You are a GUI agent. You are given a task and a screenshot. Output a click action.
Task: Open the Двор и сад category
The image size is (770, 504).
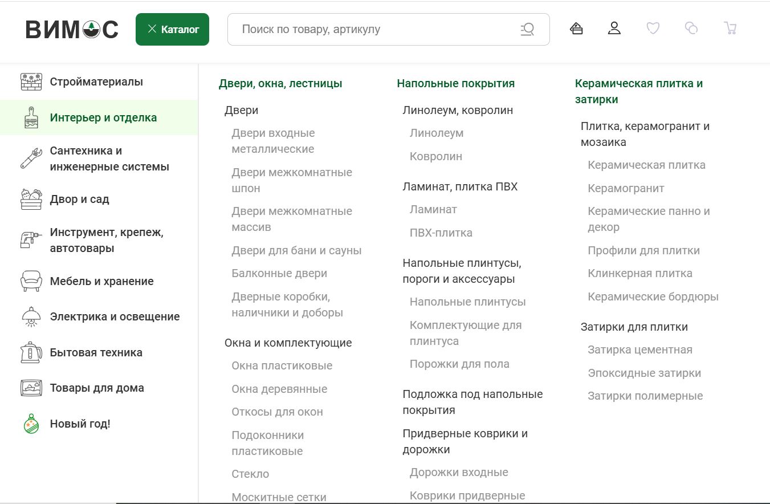click(79, 200)
